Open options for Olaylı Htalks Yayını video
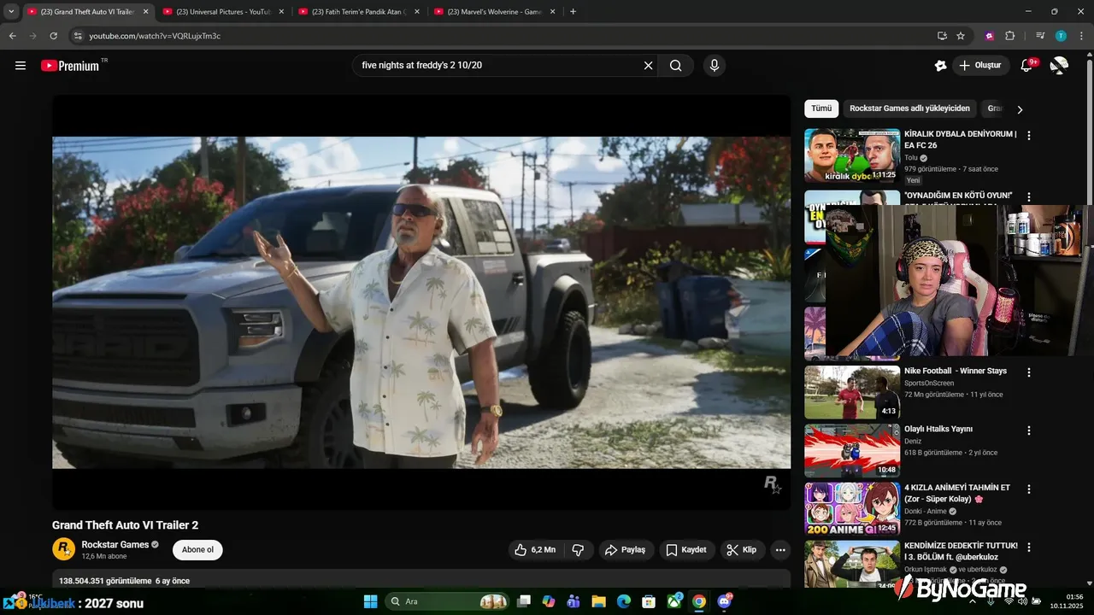Image resolution: width=1094 pixels, height=615 pixels. [1029, 430]
